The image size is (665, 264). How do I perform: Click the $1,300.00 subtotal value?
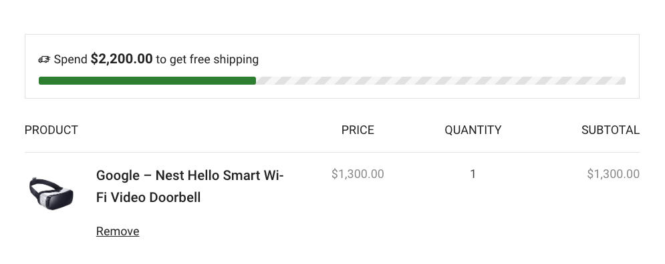pos(614,174)
